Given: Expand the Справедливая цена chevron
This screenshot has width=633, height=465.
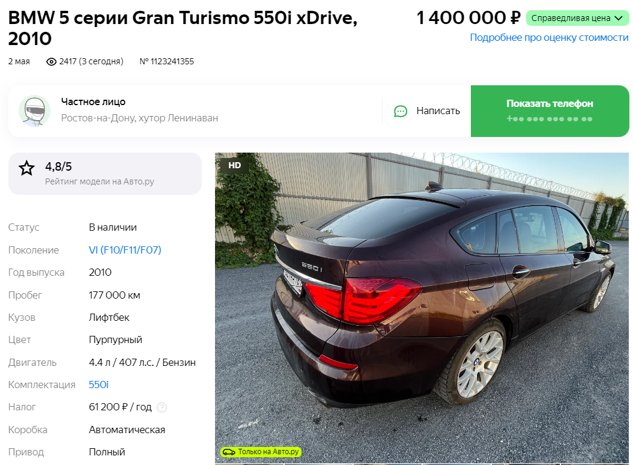Looking at the screenshot, I should pyautogui.click(x=619, y=18).
